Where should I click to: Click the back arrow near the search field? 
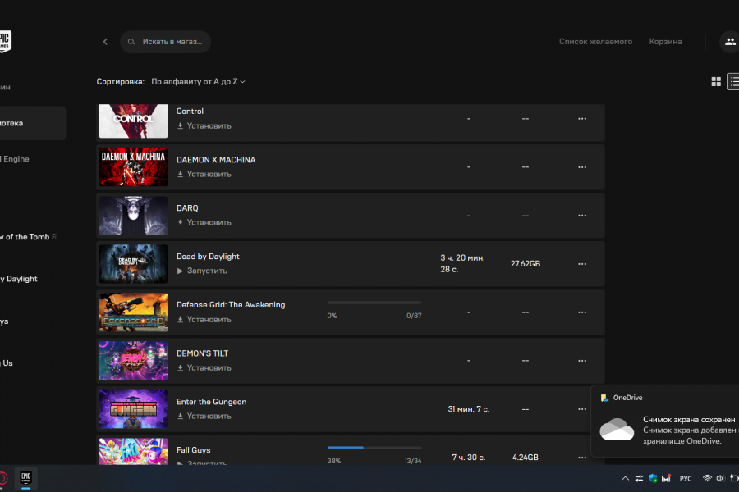[x=105, y=42]
